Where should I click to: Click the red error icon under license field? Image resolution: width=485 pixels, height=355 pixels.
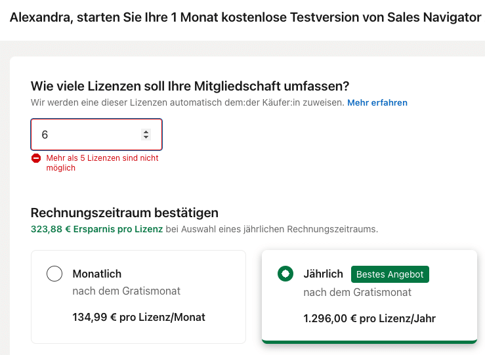tap(36, 158)
